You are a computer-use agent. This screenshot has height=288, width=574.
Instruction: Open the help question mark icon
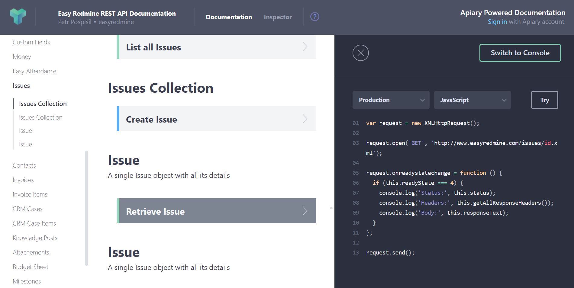point(314,17)
